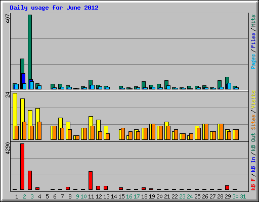Click the orange sites bar for day 2
Viewport: 259px width, 202px height.
pos(24,131)
